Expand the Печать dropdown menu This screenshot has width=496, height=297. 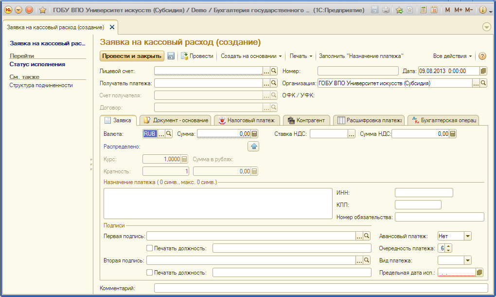click(301, 56)
